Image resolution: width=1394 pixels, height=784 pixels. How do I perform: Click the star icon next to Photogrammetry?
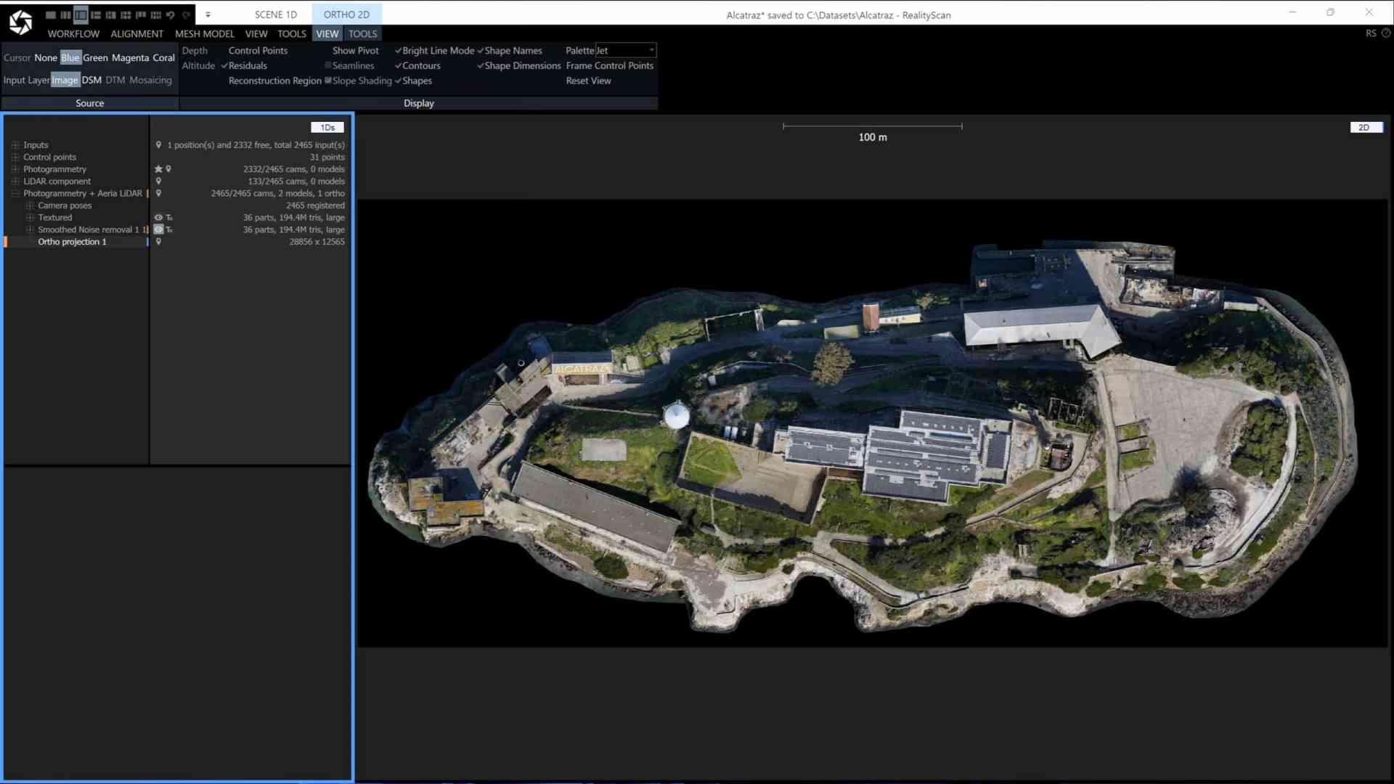157,169
